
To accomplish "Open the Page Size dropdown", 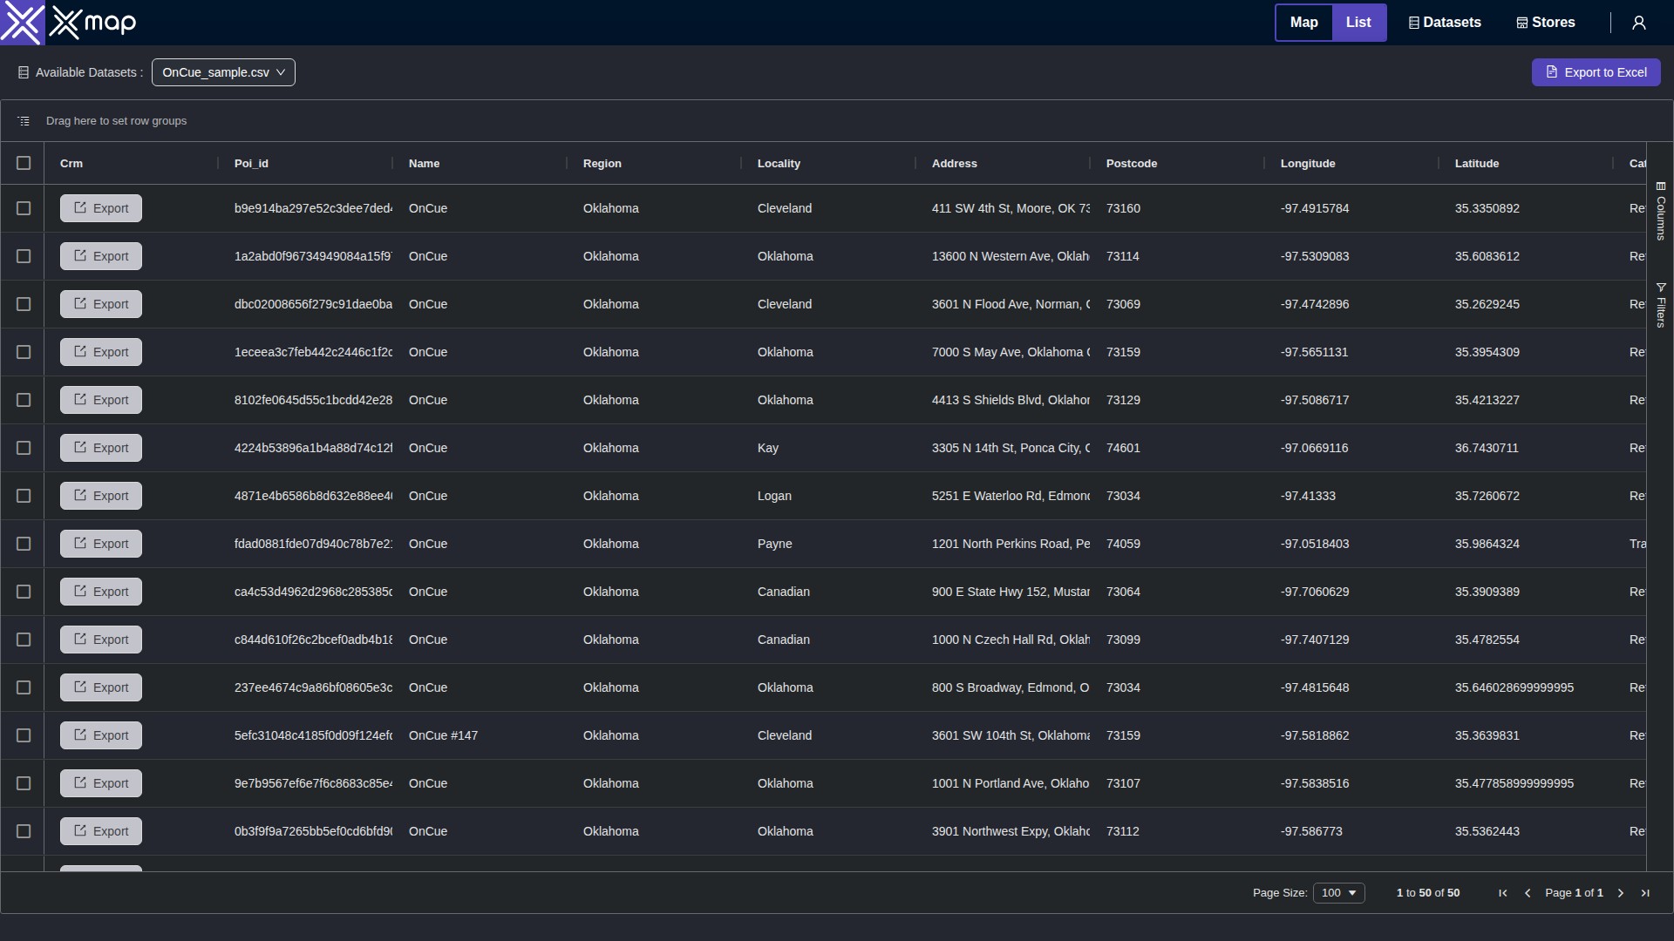I will pyautogui.click(x=1338, y=892).
